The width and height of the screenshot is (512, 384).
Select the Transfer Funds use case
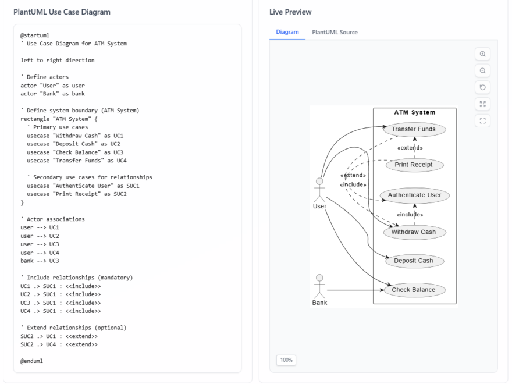coord(414,129)
